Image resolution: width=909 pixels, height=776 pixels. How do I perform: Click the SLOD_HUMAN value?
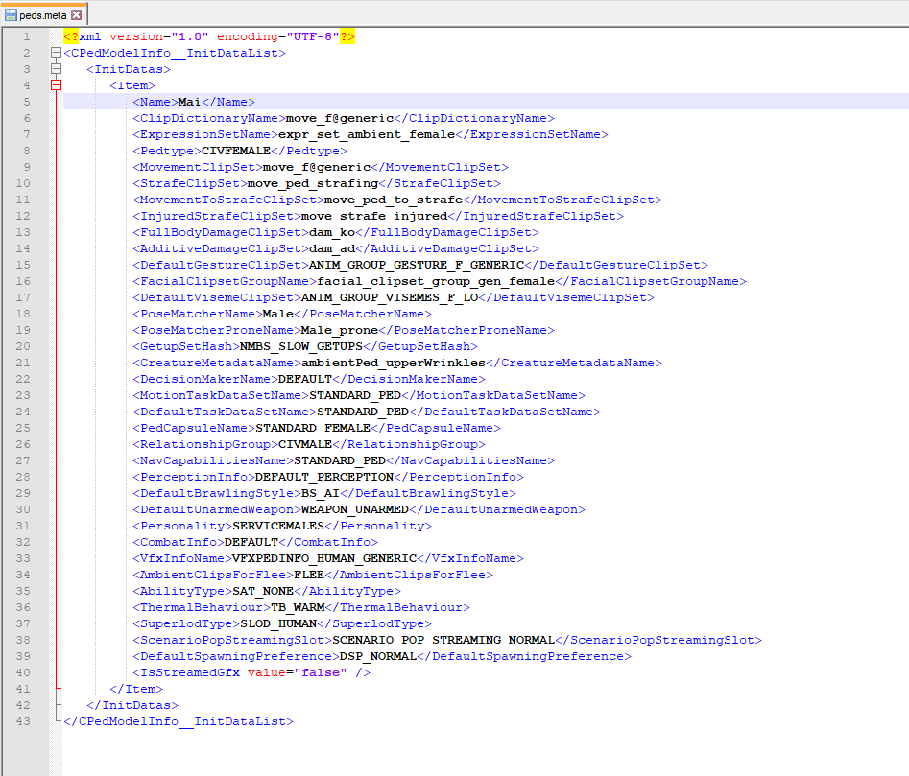pyautogui.click(x=278, y=623)
